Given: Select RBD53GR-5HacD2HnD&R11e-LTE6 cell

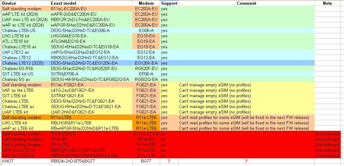Looking at the screenshot, I should (x=91, y=156).
